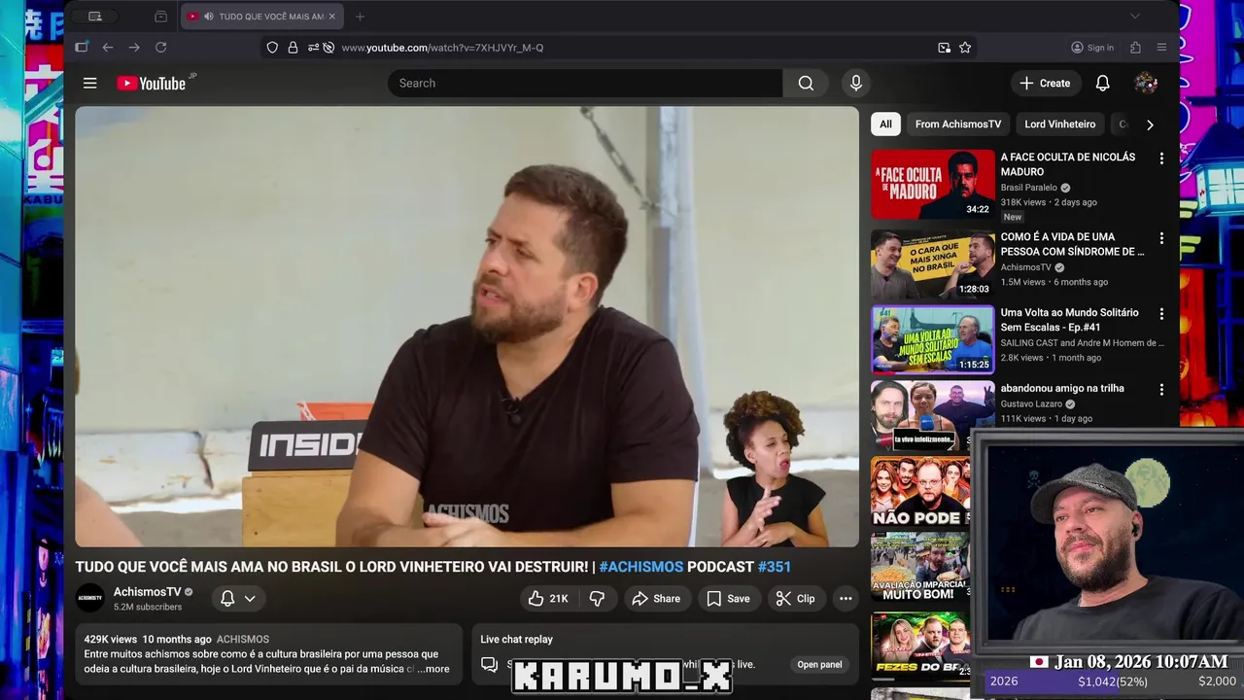Open more actions ellipsis under the video
The width and height of the screenshot is (1244, 700).
tap(846, 599)
